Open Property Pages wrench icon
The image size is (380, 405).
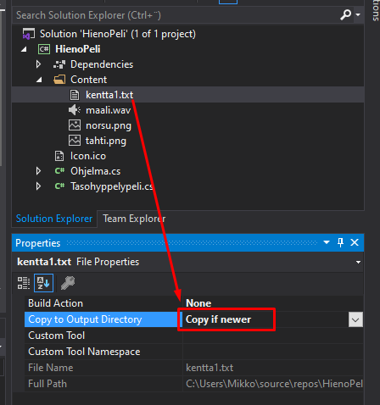(68, 283)
